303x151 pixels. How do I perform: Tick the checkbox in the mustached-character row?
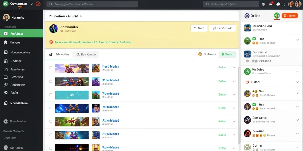click(x=51, y=108)
